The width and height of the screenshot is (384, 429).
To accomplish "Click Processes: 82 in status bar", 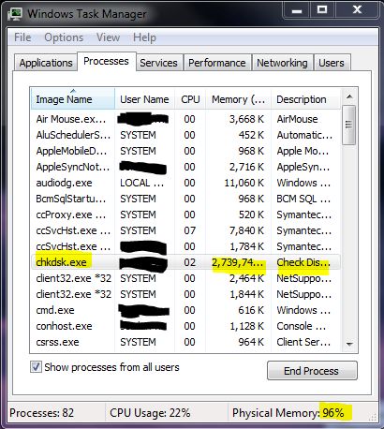I will pos(41,413).
